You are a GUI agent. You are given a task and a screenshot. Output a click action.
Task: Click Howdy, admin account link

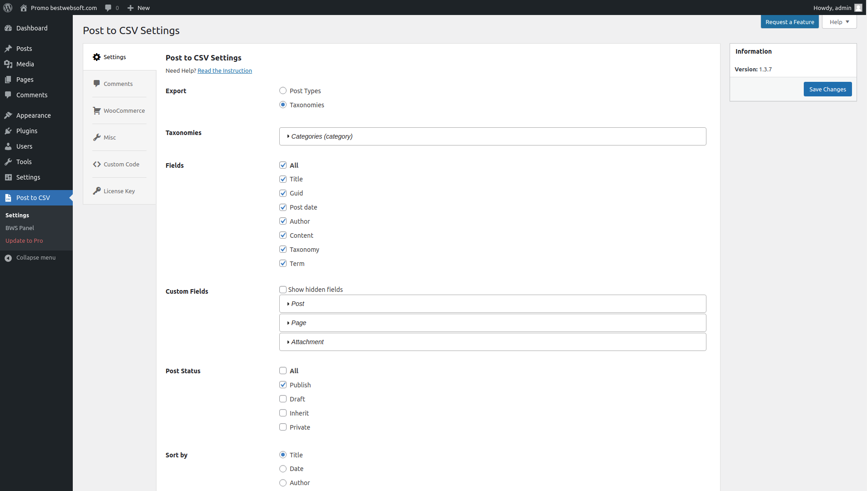(x=837, y=8)
